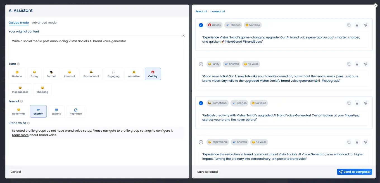This screenshot has height=183, width=380.
Task: Switch to Advanced mode tab
Action: click(x=44, y=23)
